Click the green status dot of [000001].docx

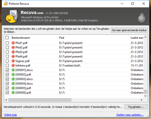[13, 70]
